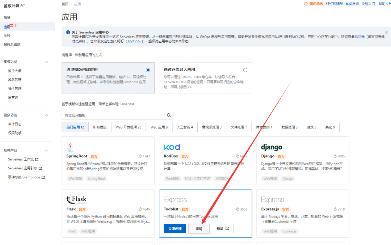Click the Express.js tag
The image size is (391, 245).
289,231
